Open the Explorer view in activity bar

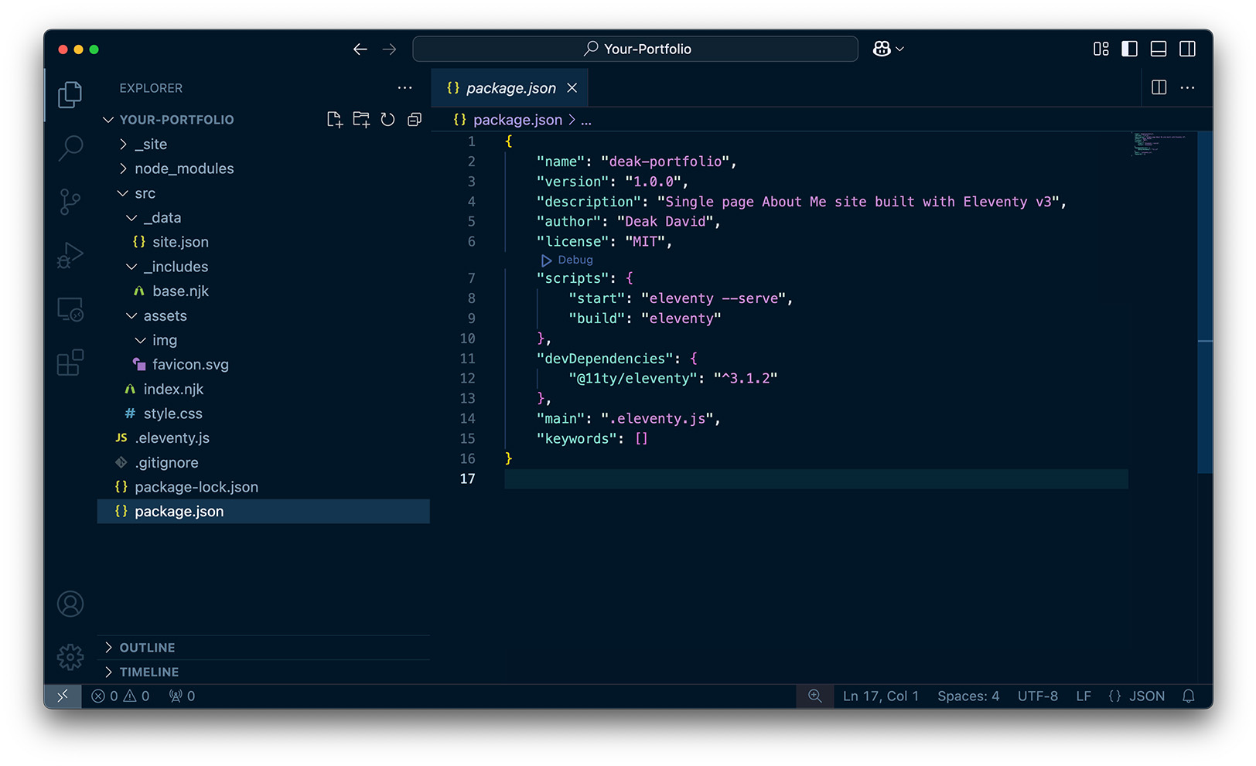pyautogui.click(x=70, y=94)
